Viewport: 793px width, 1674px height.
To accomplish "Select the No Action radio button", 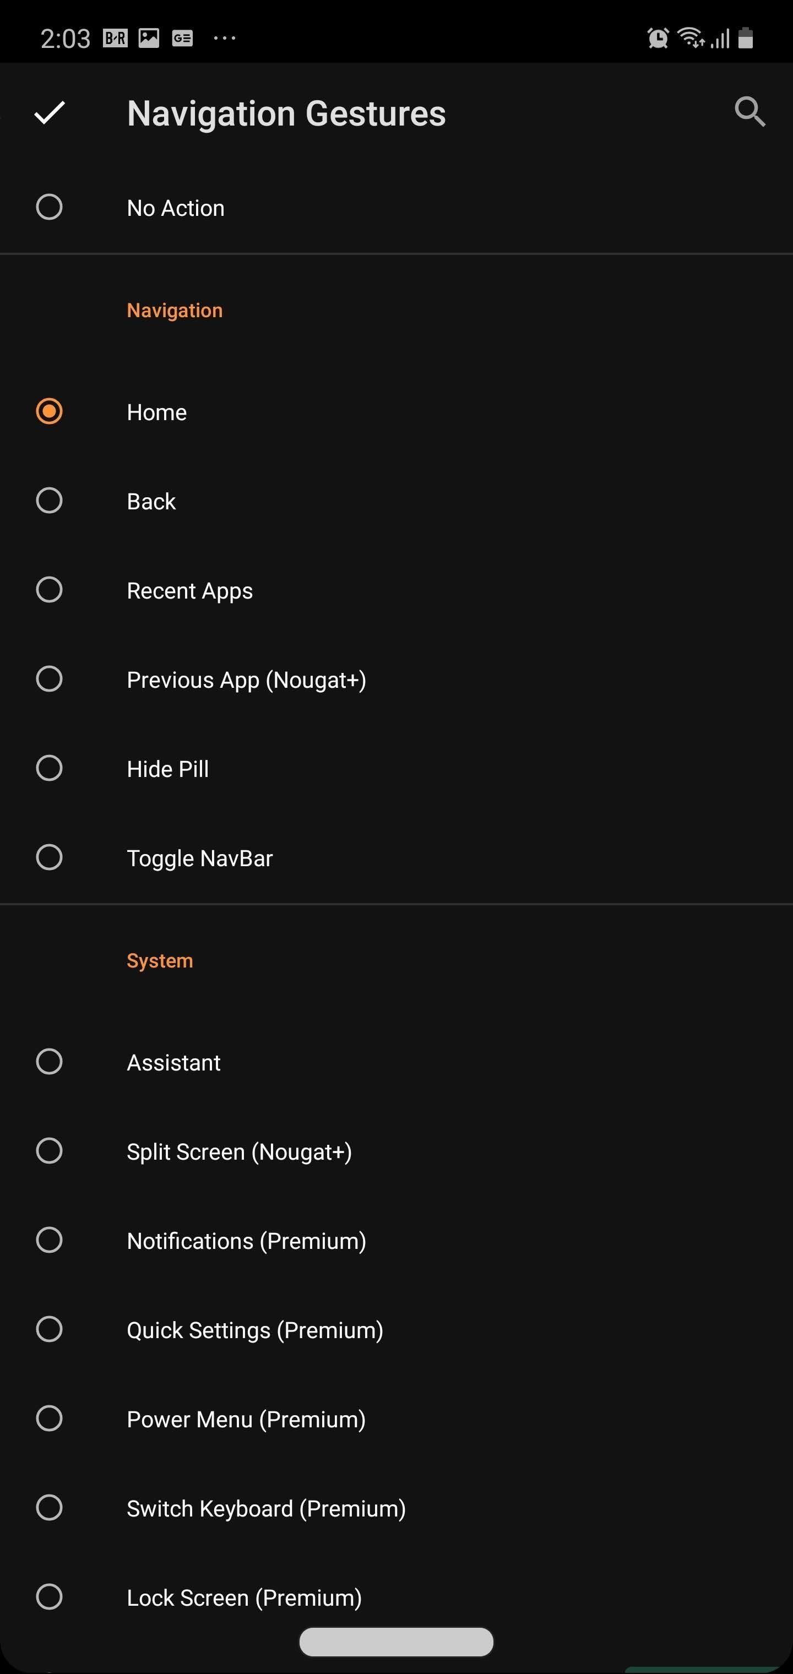I will (x=50, y=207).
